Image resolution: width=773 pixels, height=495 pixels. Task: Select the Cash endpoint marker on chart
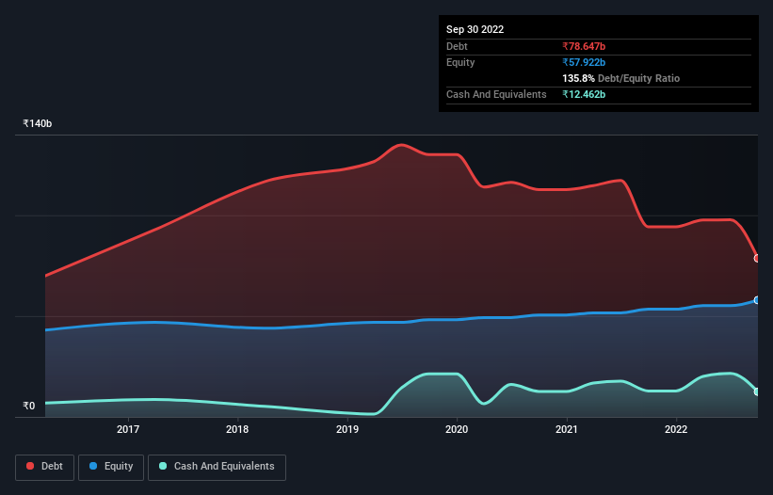click(x=757, y=391)
